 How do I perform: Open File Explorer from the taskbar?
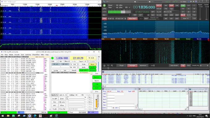[x=8, y=116]
